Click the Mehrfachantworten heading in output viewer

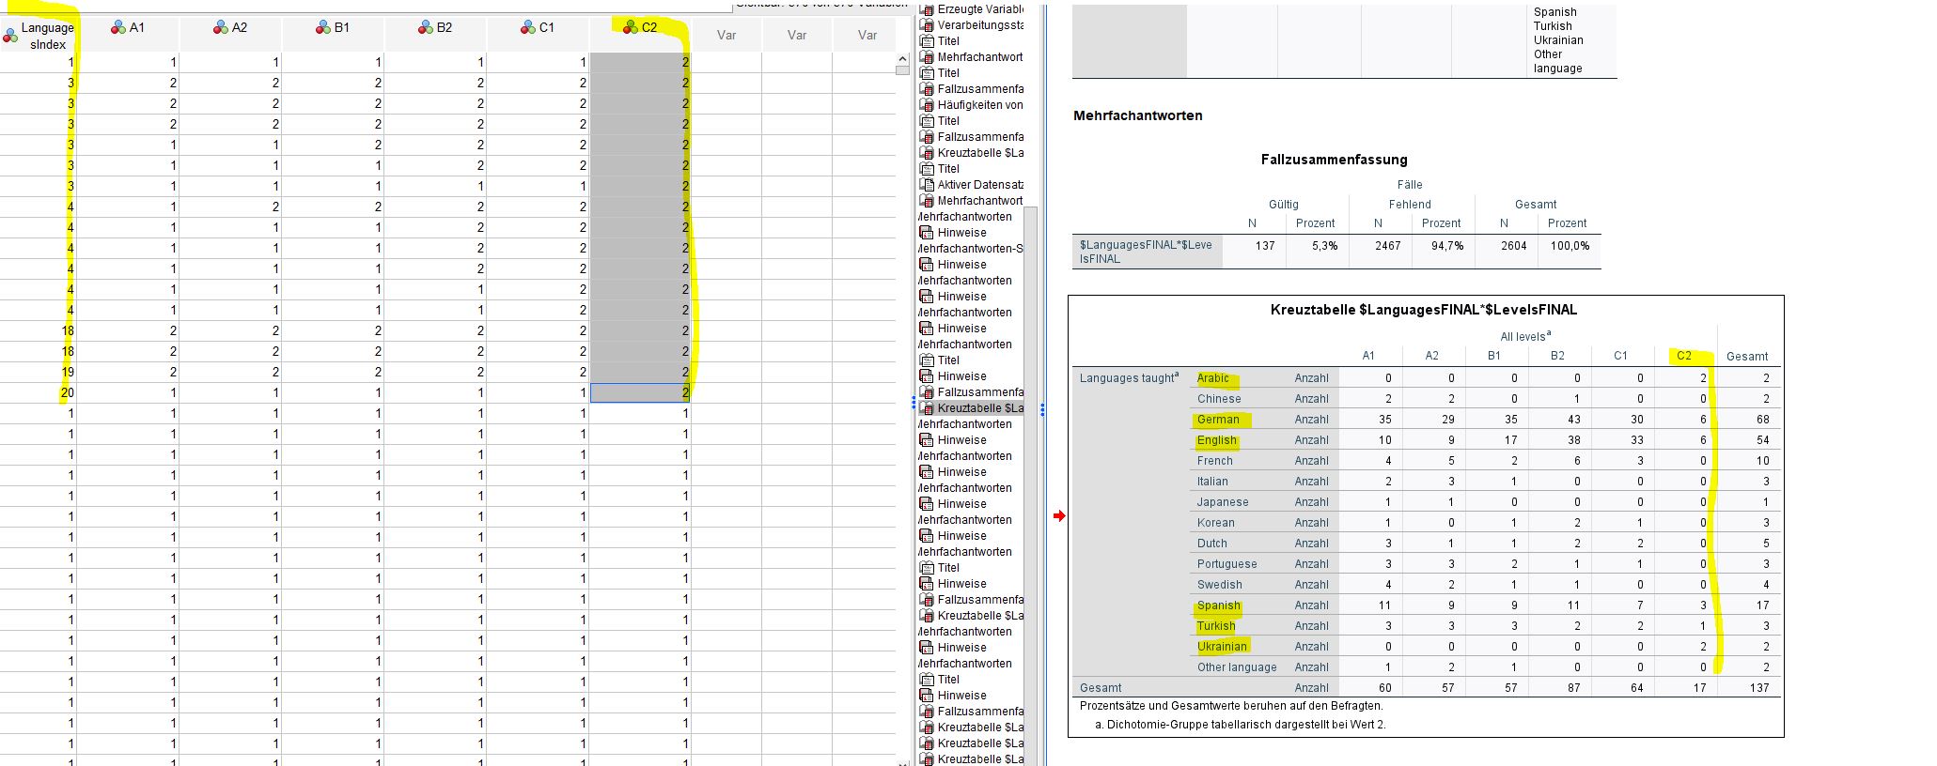(1138, 115)
